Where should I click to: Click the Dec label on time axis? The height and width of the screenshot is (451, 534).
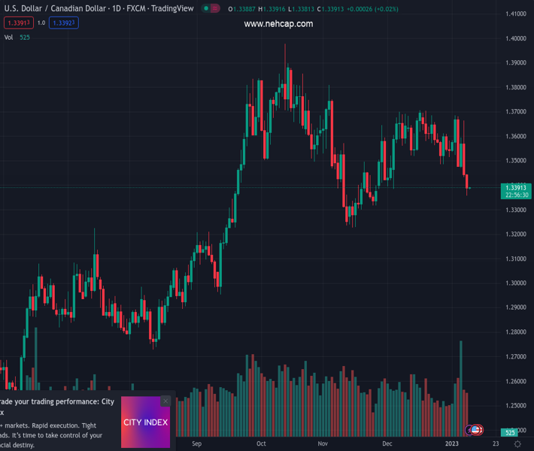387,444
